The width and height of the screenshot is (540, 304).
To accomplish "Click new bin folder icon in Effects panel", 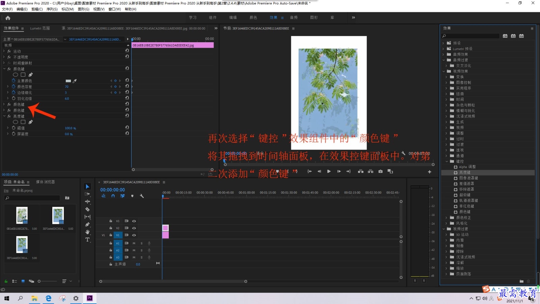I will pos(521,281).
